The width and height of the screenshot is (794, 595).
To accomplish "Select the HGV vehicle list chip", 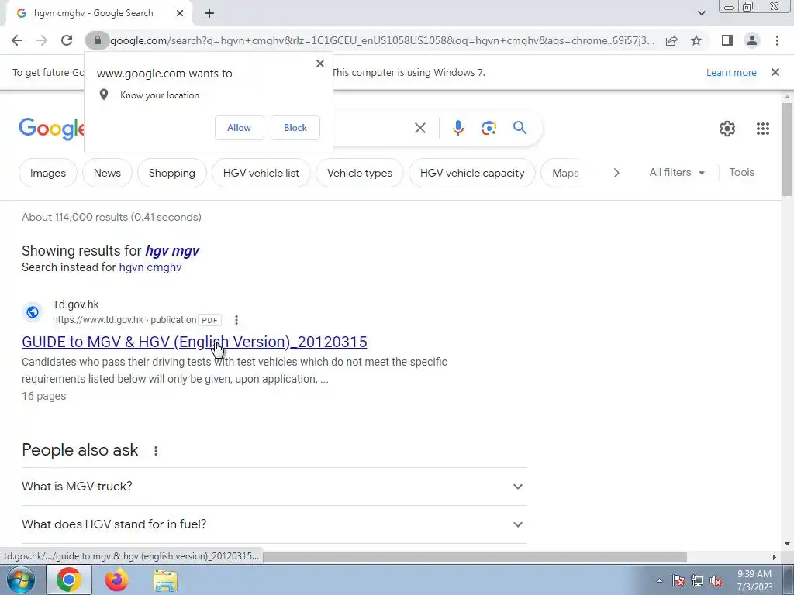I will point(261,173).
